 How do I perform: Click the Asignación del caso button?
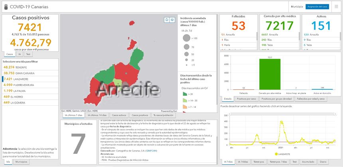coord(317,7)
